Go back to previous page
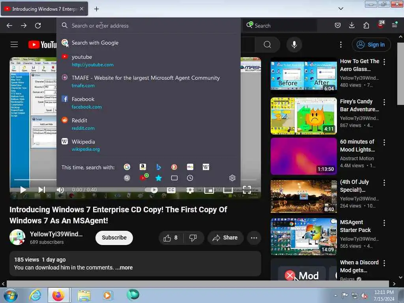Image resolution: width=404 pixels, height=303 pixels. pos(9,26)
